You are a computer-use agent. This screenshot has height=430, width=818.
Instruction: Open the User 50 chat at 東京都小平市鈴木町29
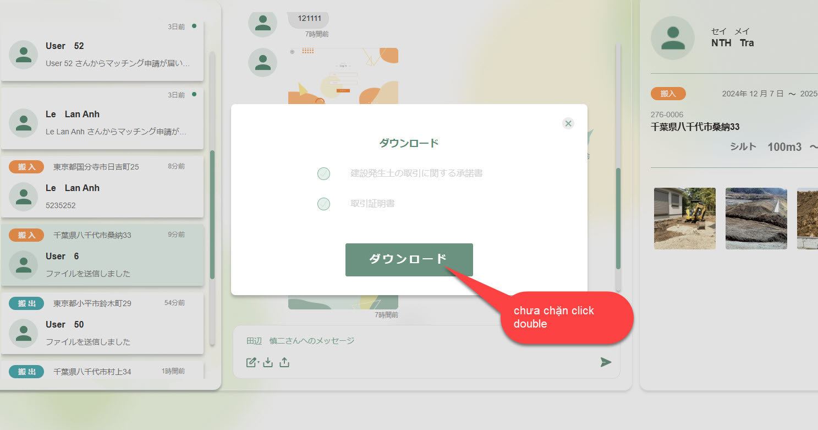102,324
